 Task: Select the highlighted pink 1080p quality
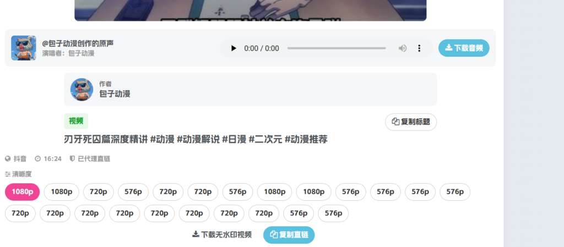(22, 191)
